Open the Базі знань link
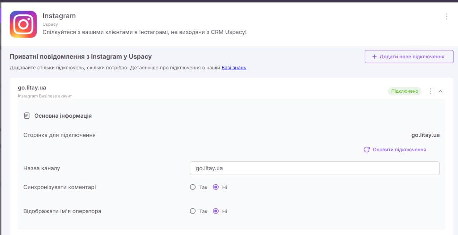The image size is (458, 235). (x=234, y=68)
